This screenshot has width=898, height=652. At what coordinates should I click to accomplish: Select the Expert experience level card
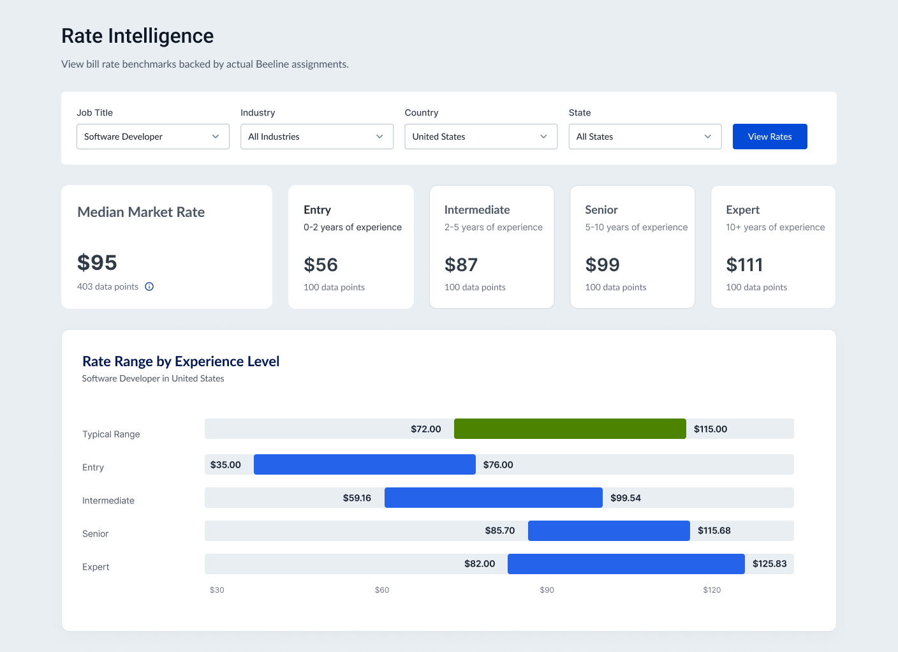773,247
